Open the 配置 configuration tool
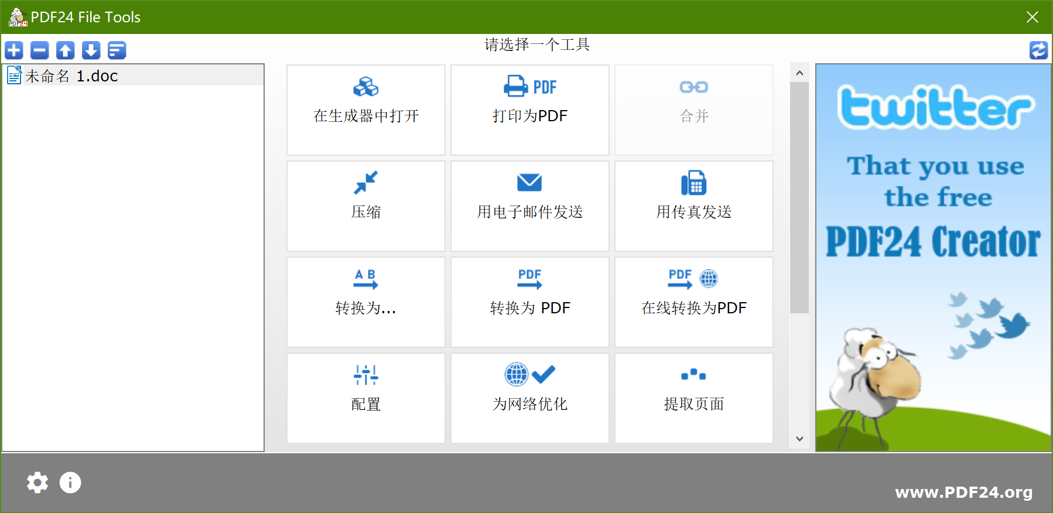 click(x=366, y=398)
